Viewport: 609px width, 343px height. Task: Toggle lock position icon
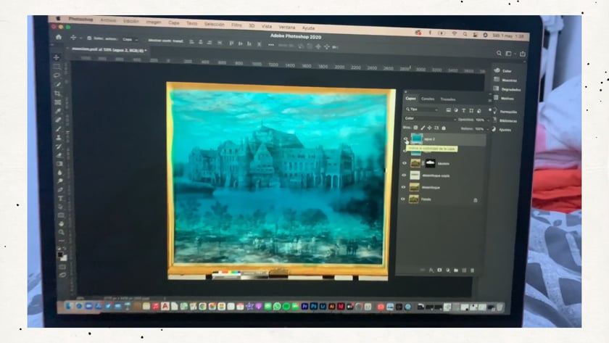pyautogui.click(x=429, y=128)
